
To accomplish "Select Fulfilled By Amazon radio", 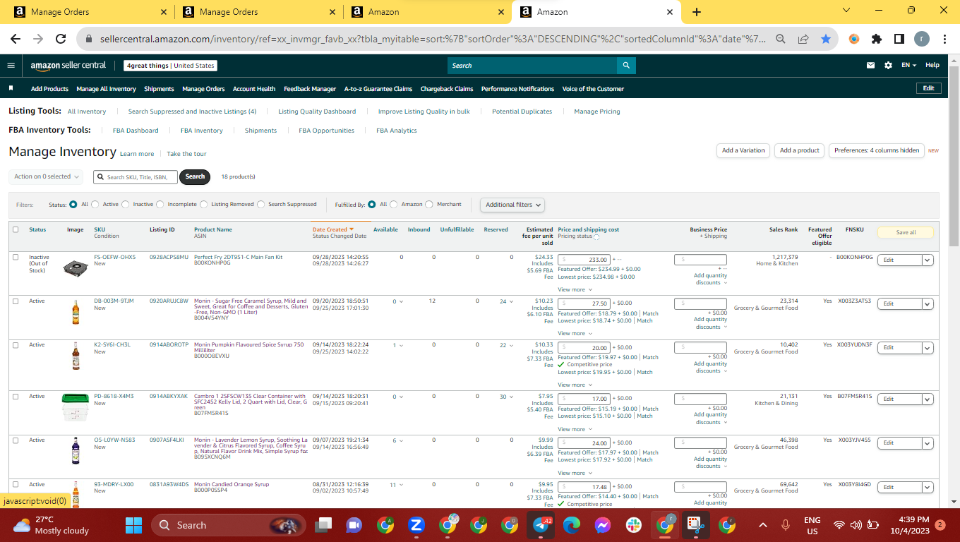I will pos(394,205).
